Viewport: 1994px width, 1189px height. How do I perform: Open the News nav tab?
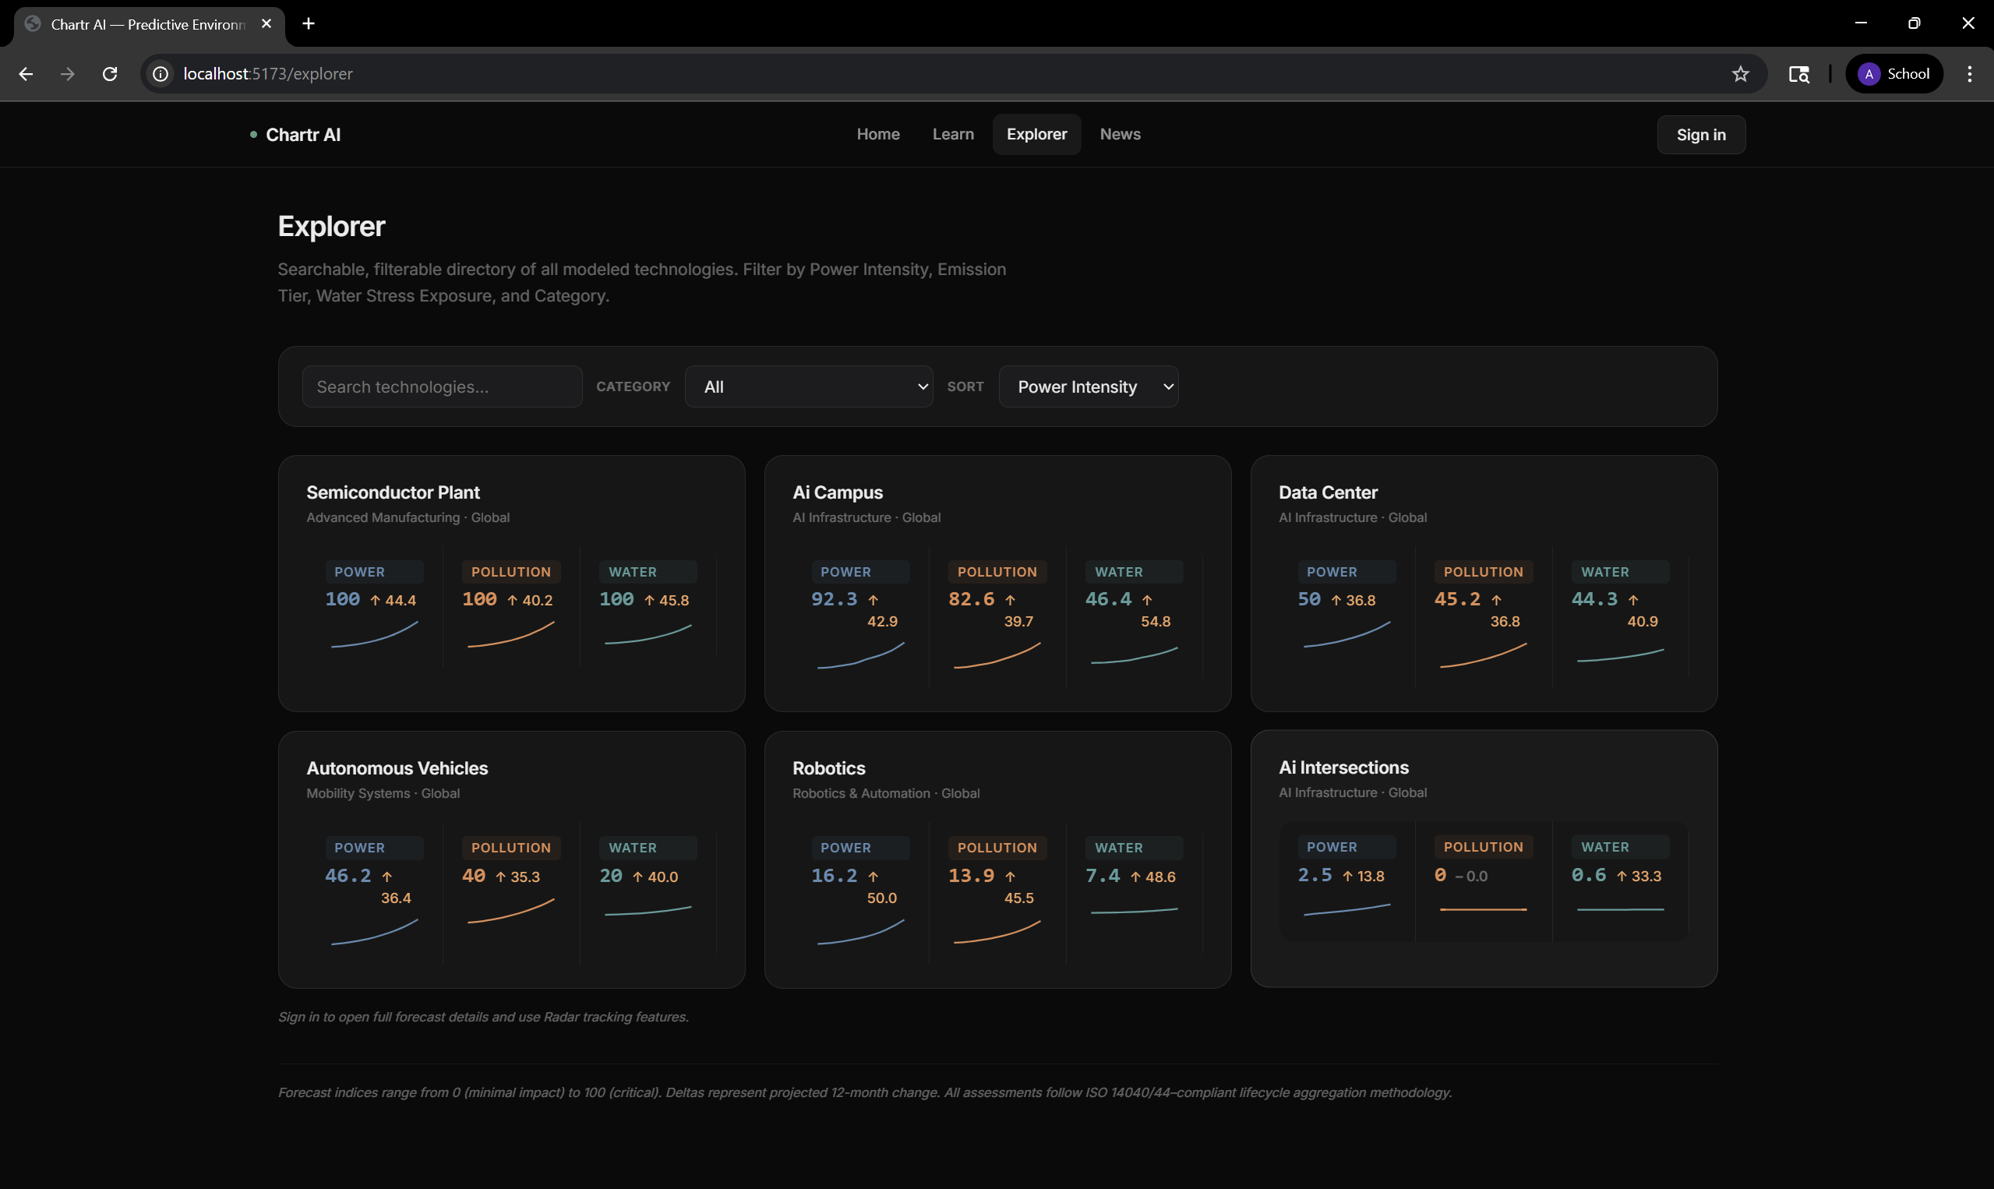(x=1119, y=134)
